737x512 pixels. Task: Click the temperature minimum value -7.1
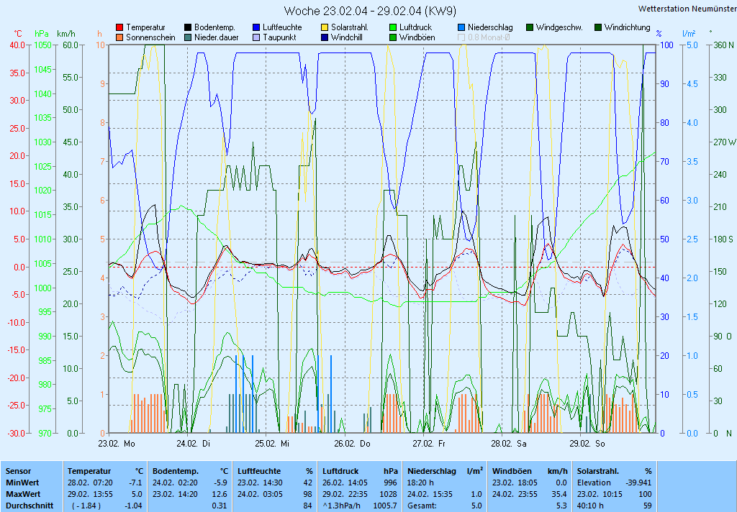[x=135, y=483]
